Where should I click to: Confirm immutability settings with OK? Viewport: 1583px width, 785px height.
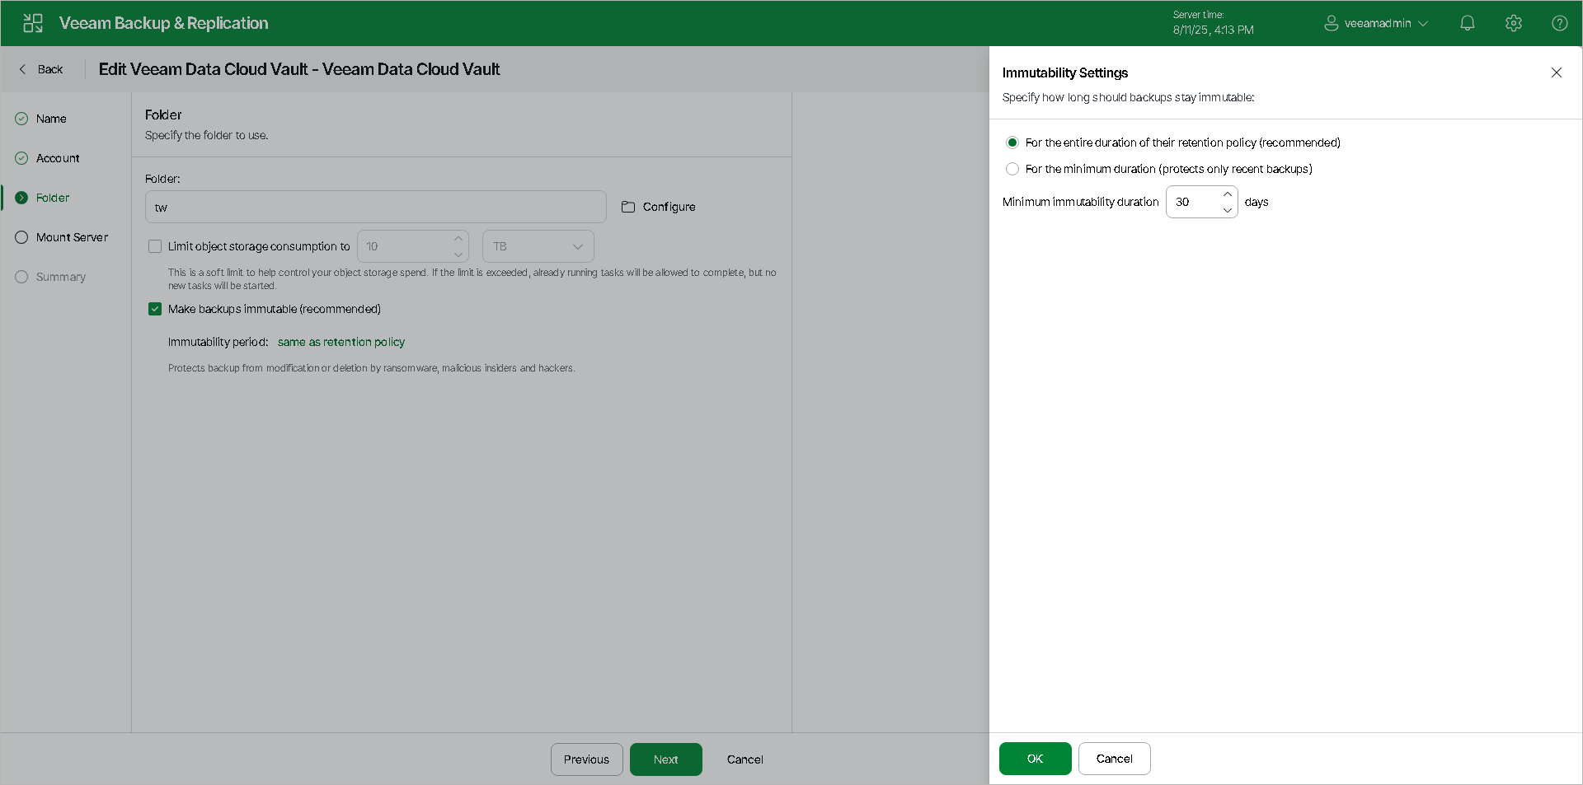(x=1036, y=759)
